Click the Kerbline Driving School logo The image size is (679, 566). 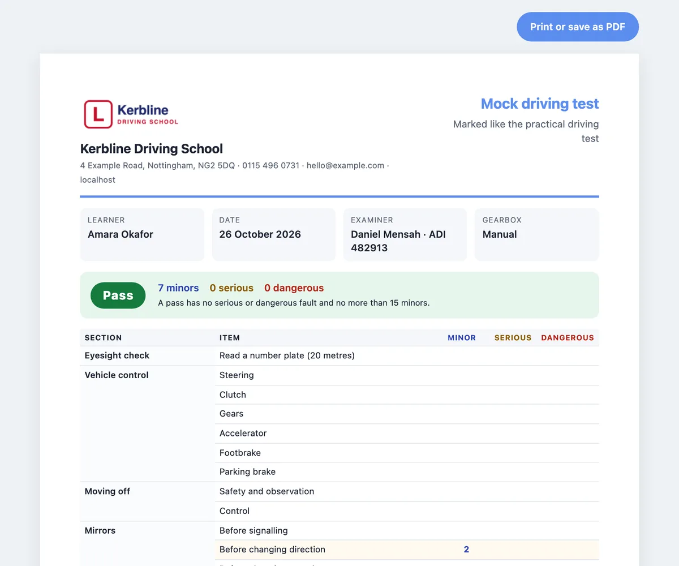click(x=131, y=114)
